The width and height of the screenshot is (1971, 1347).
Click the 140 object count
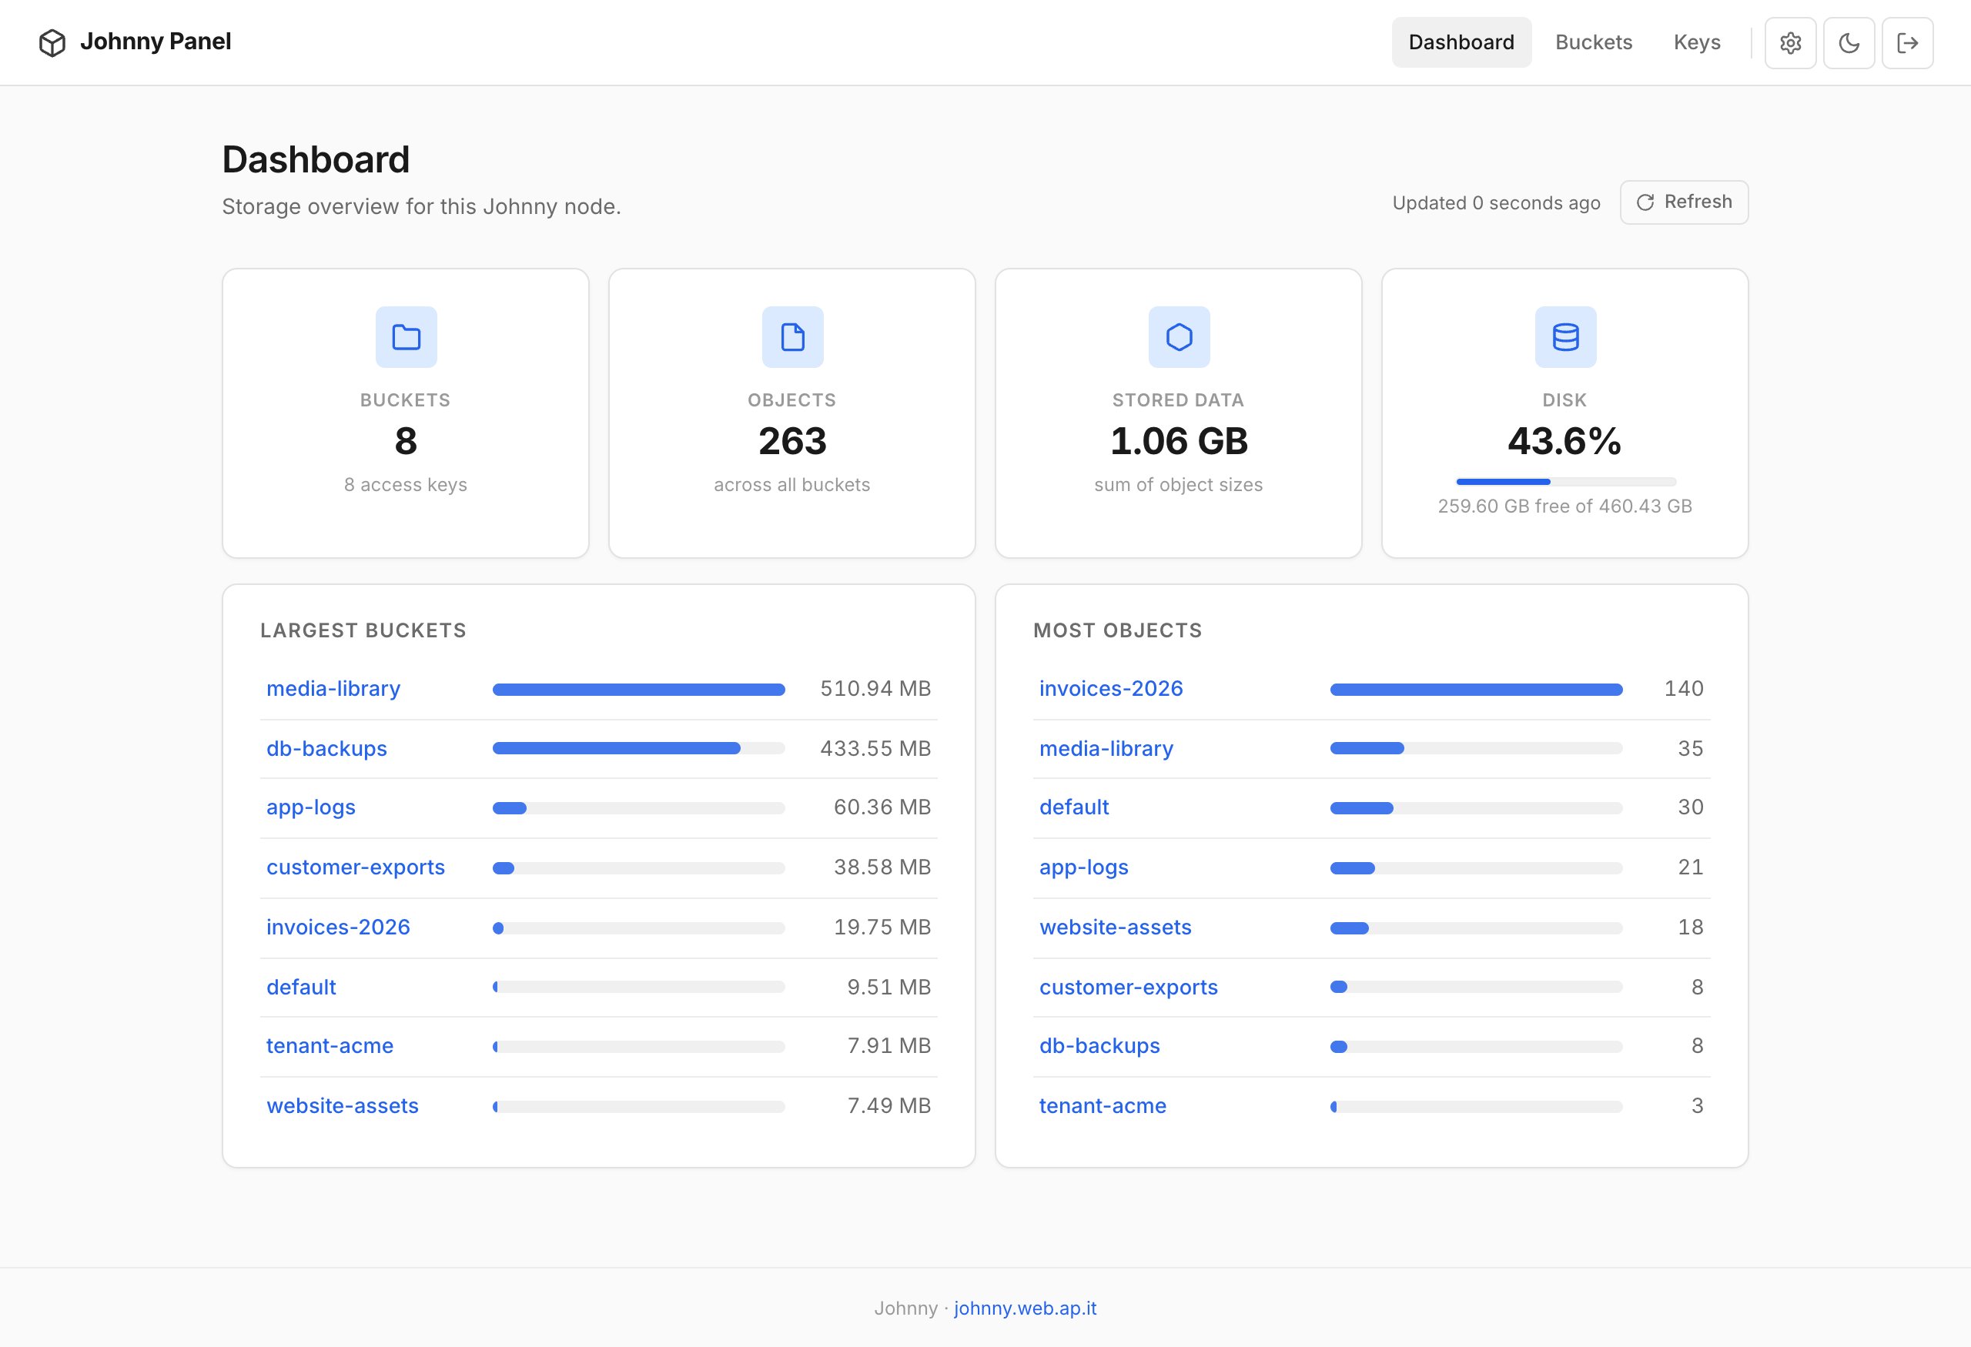pos(1684,688)
